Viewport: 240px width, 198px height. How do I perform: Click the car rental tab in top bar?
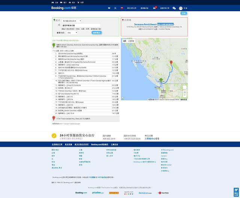pos(72,2)
